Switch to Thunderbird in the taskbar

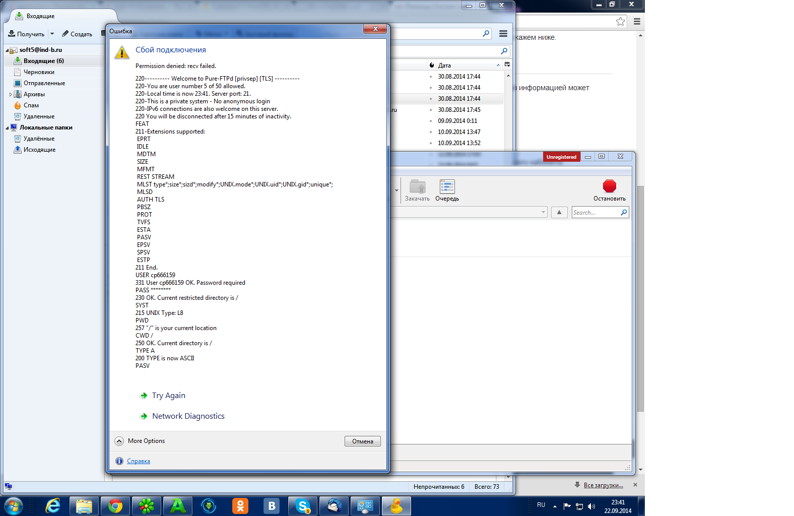click(x=334, y=506)
